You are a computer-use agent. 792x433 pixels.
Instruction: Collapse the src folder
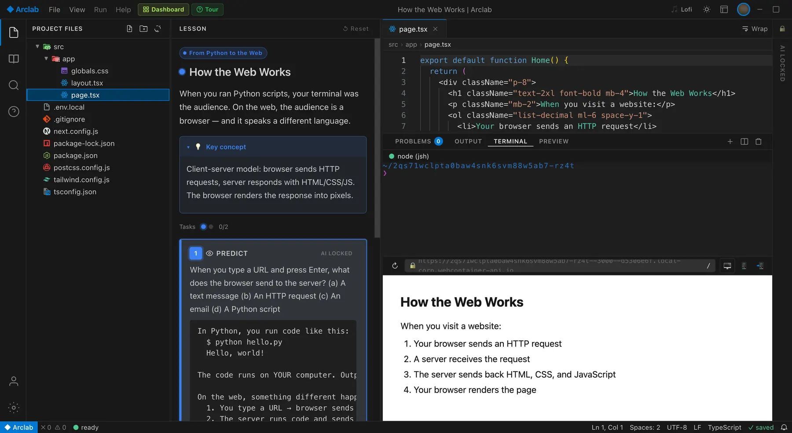[x=37, y=47]
